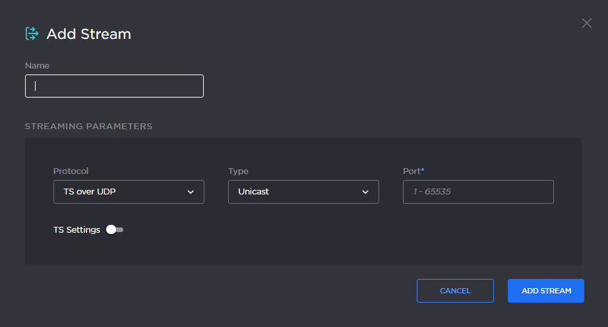Click the chevron arrow in the Protocol box
The height and width of the screenshot is (327, 608).
191,192
